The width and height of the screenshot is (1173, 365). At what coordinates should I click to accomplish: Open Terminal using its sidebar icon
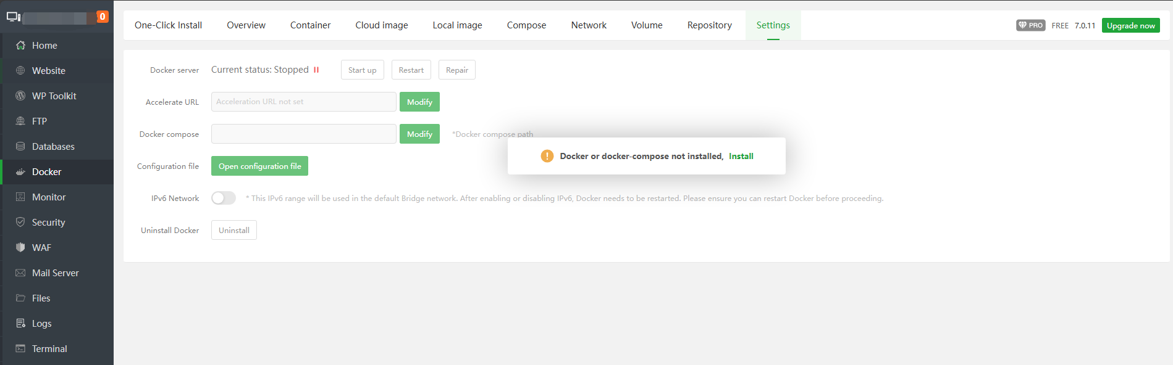(20, 349)
